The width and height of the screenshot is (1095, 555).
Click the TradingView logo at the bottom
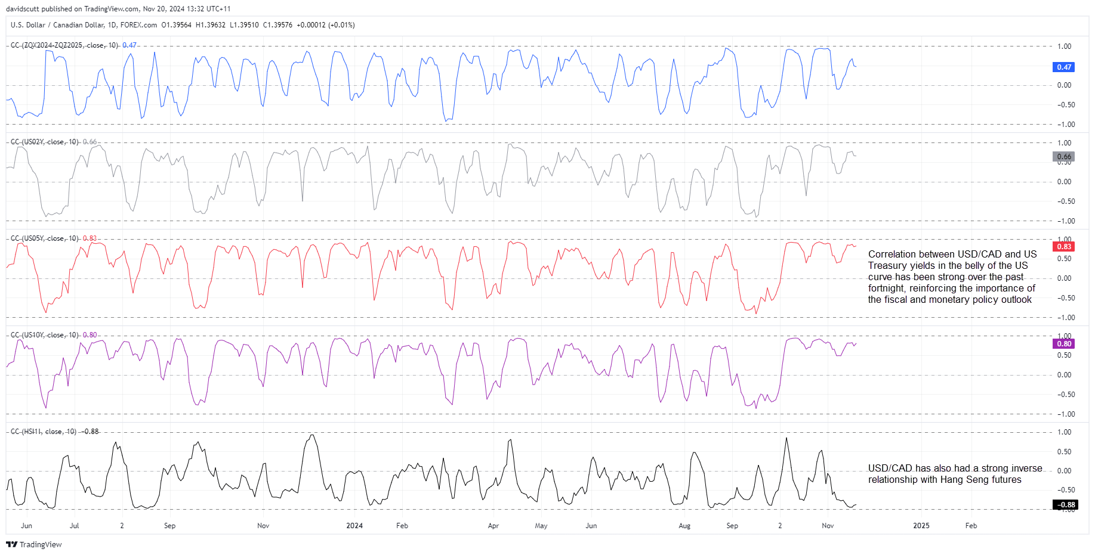click(x=34, y=544)
